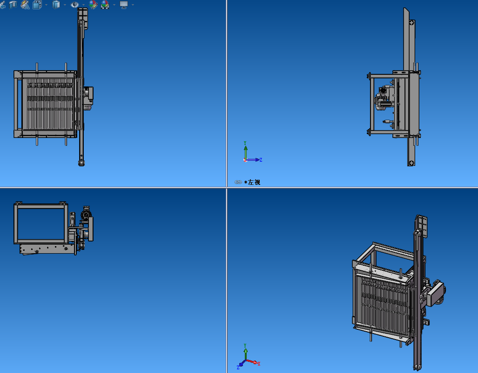Open Dynamic Annotation Views tool
This screenshot has height=373, width=478.
tap(25, 5)
